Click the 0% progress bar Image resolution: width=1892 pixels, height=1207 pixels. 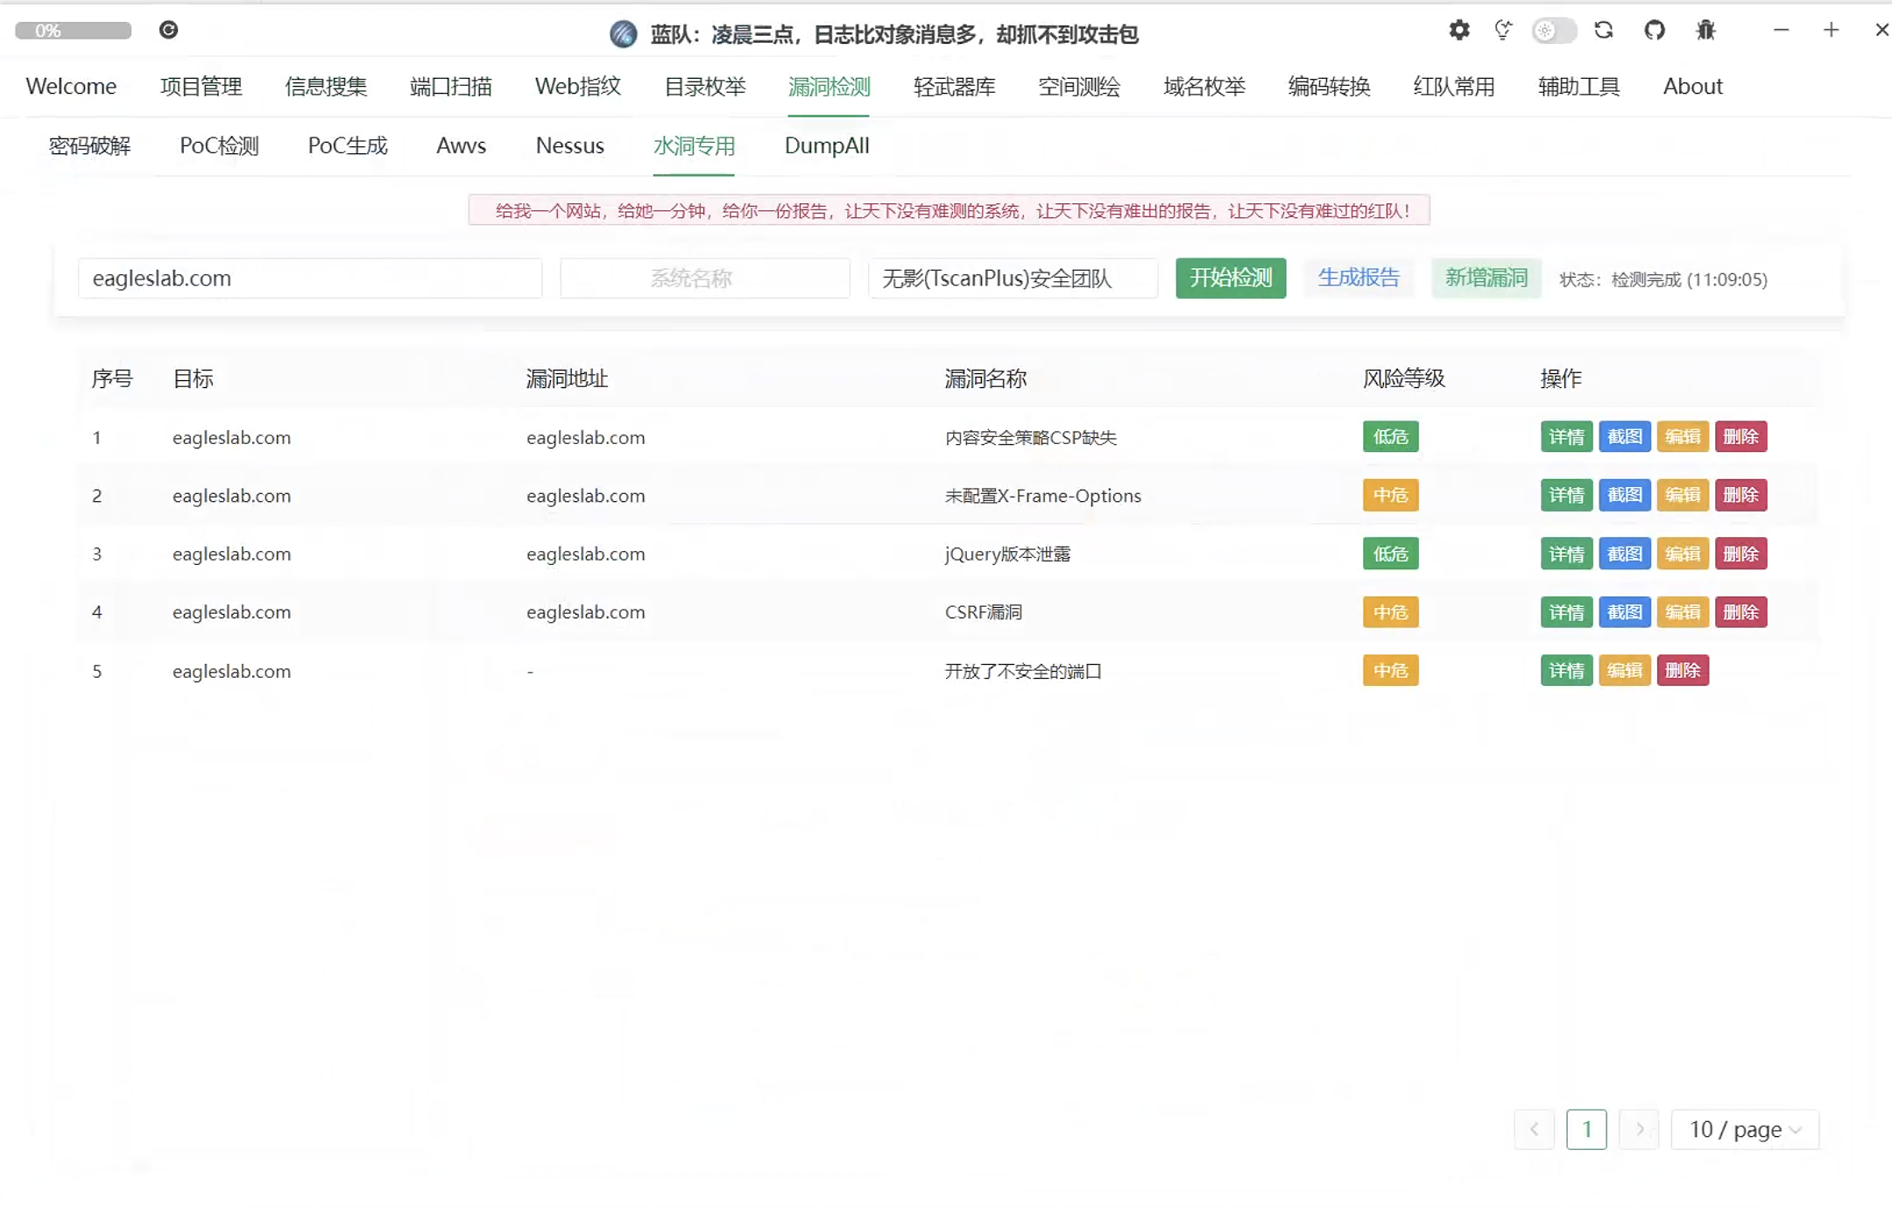[x=74, y=31]
